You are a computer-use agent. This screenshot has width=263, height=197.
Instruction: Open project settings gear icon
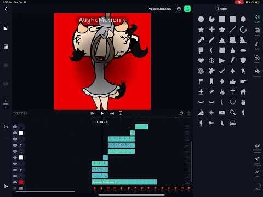pyautogui.click(x=179, y=9)
